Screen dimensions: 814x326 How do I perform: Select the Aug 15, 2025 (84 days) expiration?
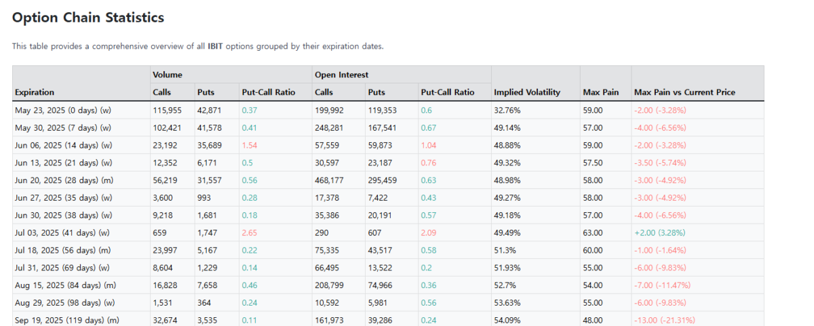(67, 286)
